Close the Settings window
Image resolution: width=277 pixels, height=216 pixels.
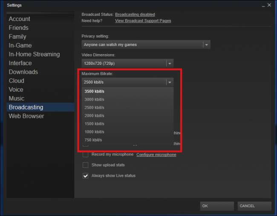(269, 5)
